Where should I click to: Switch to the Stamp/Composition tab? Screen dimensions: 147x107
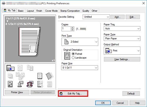[70, 11]
